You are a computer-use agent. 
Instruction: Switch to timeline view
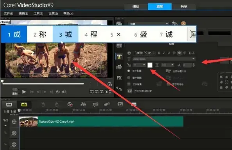point(24,105)
